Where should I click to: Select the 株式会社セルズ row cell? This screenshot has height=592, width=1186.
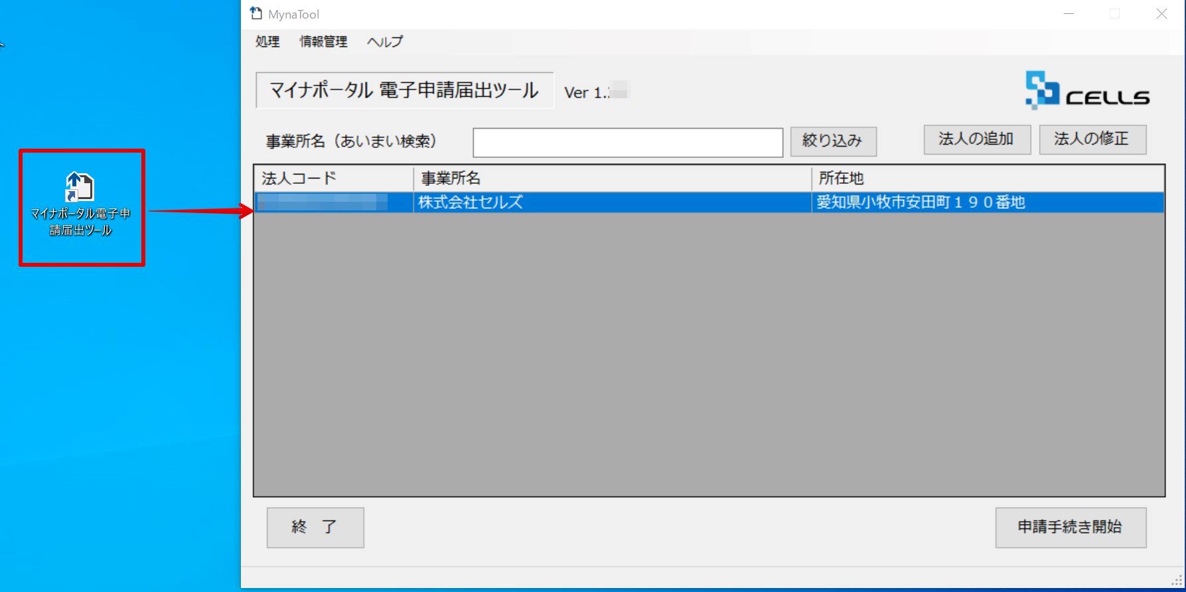tap(613, 202)
